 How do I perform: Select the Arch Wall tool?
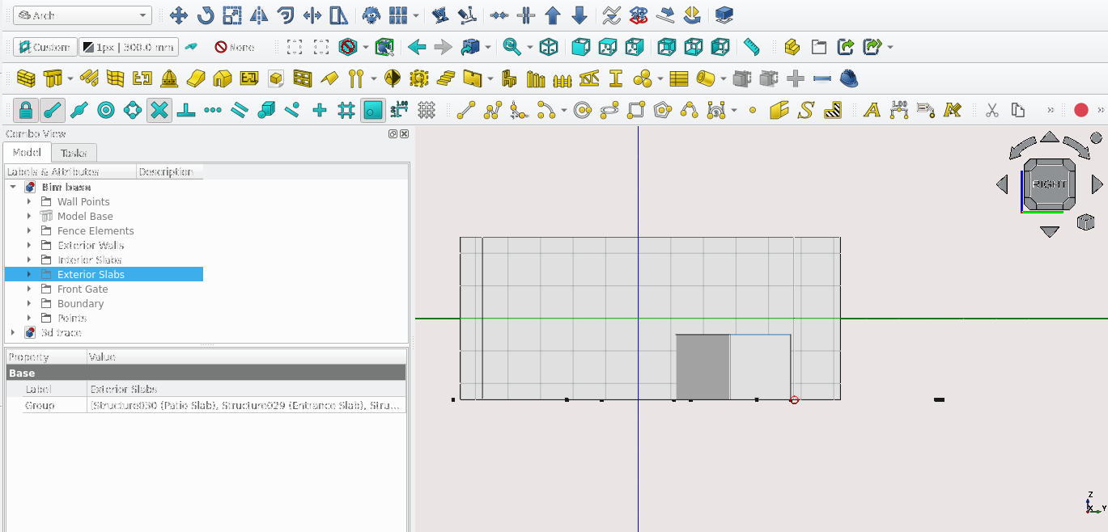coord(27,78)
